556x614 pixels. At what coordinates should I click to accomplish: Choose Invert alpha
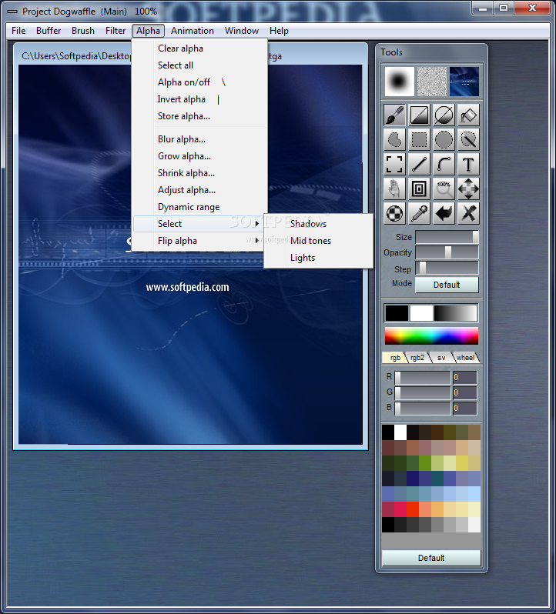pos(199,99)
